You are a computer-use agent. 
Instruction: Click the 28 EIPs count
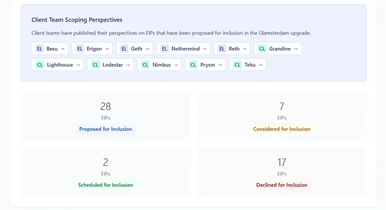click(105, 106)
